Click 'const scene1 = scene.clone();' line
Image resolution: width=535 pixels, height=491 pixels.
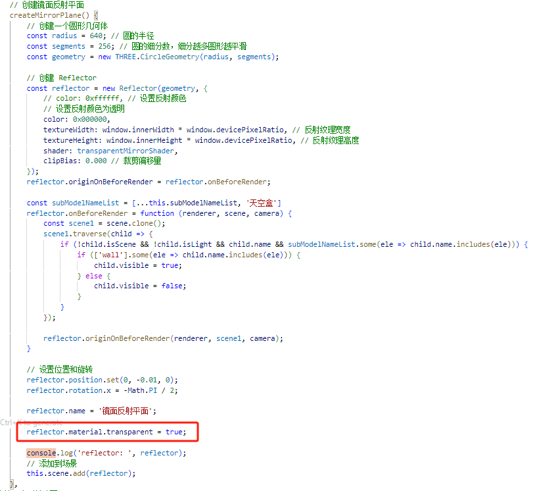tap(104, 224)
